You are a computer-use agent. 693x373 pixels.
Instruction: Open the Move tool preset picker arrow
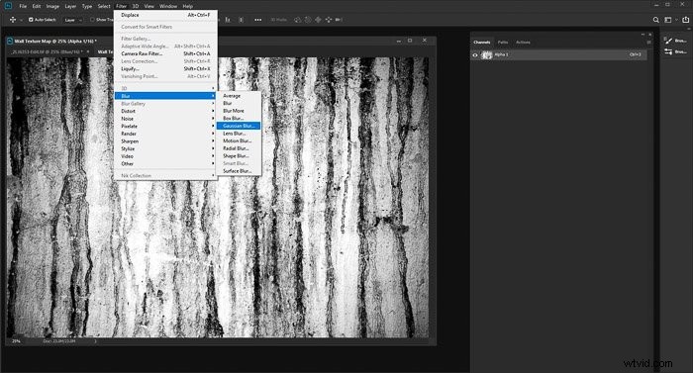21,20
